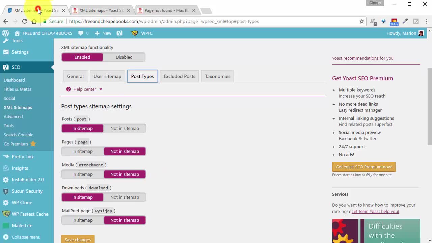The height and width of the screenshot is (243, 432).
Task: Set XML sitemap functionality to Disabled
Action: (x=124, y=57)
